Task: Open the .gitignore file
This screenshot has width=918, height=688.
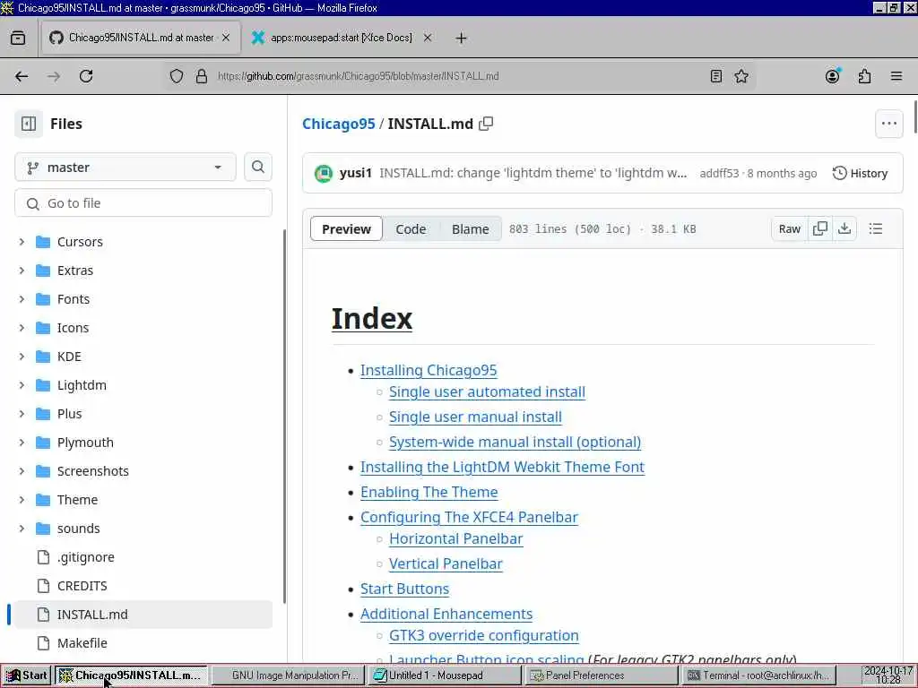Action: [85, 557]
